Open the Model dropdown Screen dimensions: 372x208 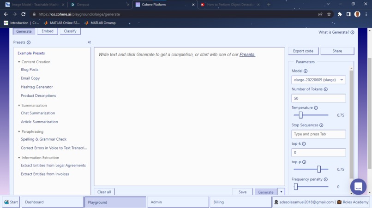click(x=318, y=80)
